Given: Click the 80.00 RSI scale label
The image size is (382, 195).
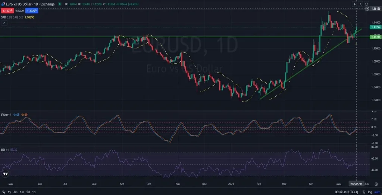Looking at the screenshot, I should coord(375,147).
